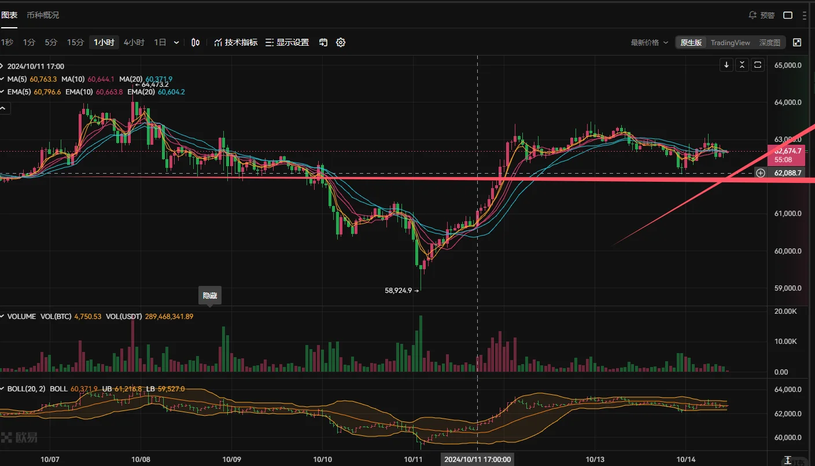The width and height of the screenshot is (815, 466).
Task: Click the bell icon for 预警 alerts
Action: [753, 15]
